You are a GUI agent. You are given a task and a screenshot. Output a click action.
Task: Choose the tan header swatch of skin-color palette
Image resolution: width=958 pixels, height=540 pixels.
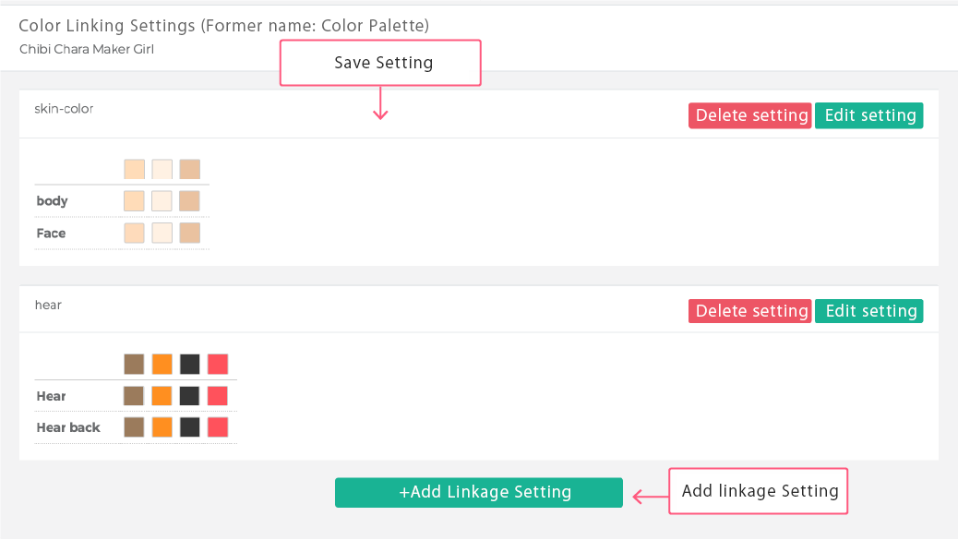point(189,169)
